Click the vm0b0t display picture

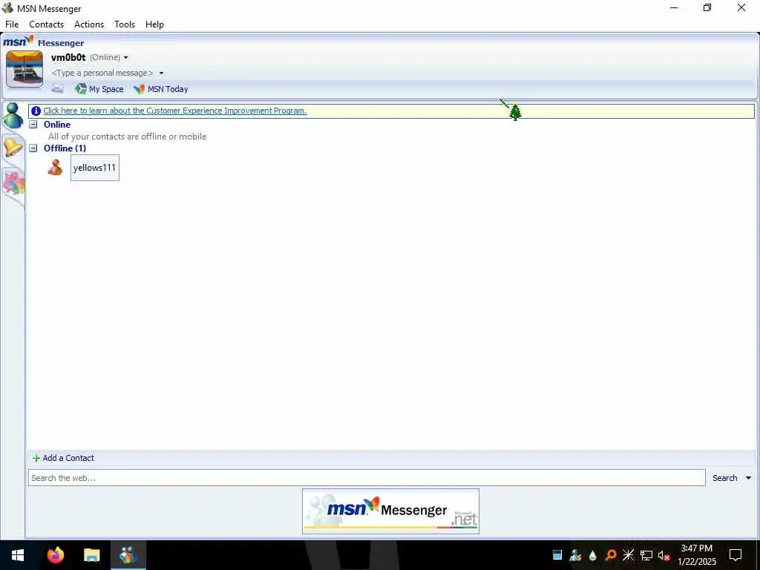[24, 69]
